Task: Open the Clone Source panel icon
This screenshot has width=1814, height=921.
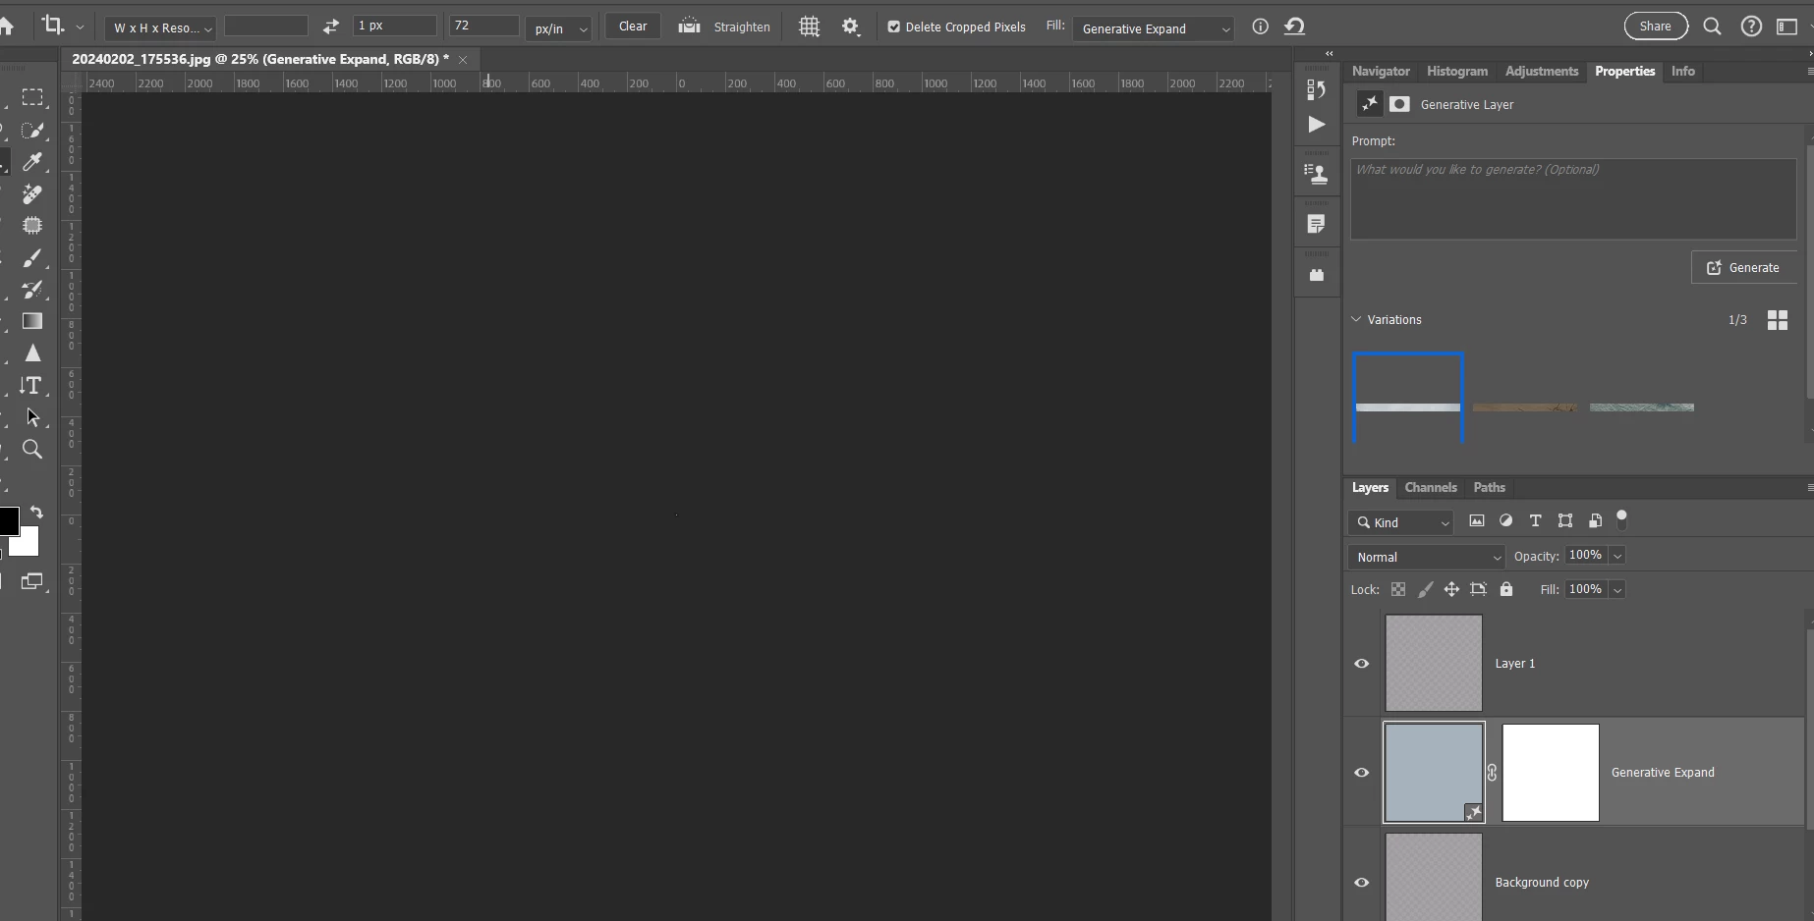Action: pyautogui.click(x=1317, y=174)
